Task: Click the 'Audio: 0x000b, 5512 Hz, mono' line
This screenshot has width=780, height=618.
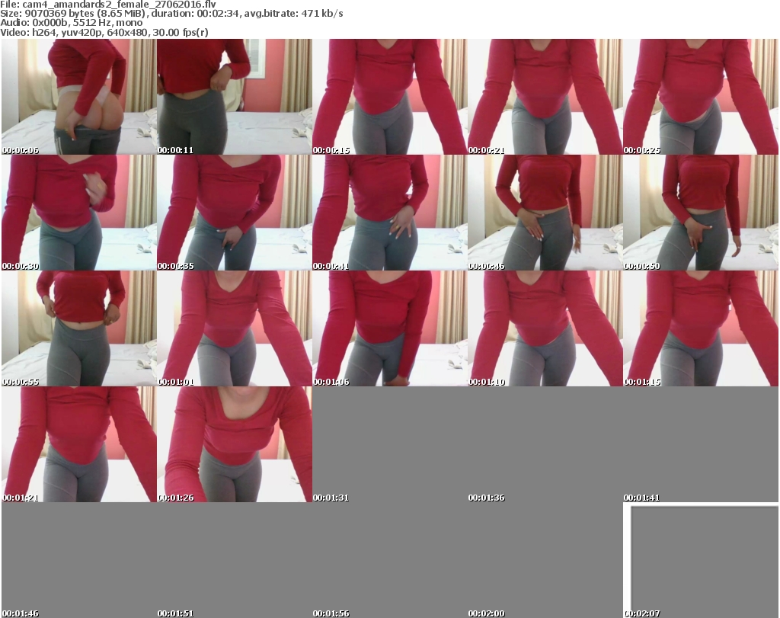Action: coord(71,23)
